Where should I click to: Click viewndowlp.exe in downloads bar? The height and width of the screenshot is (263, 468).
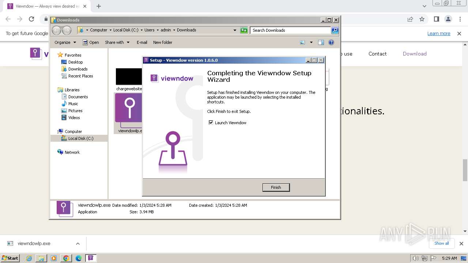pos(34,244)
